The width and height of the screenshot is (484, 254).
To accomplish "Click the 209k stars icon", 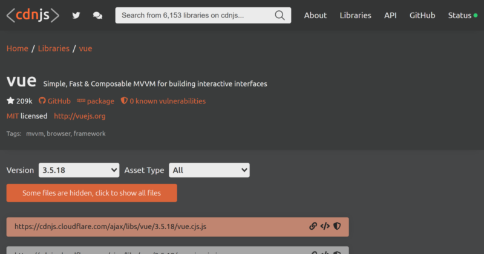I will click(x=10, y=101).
